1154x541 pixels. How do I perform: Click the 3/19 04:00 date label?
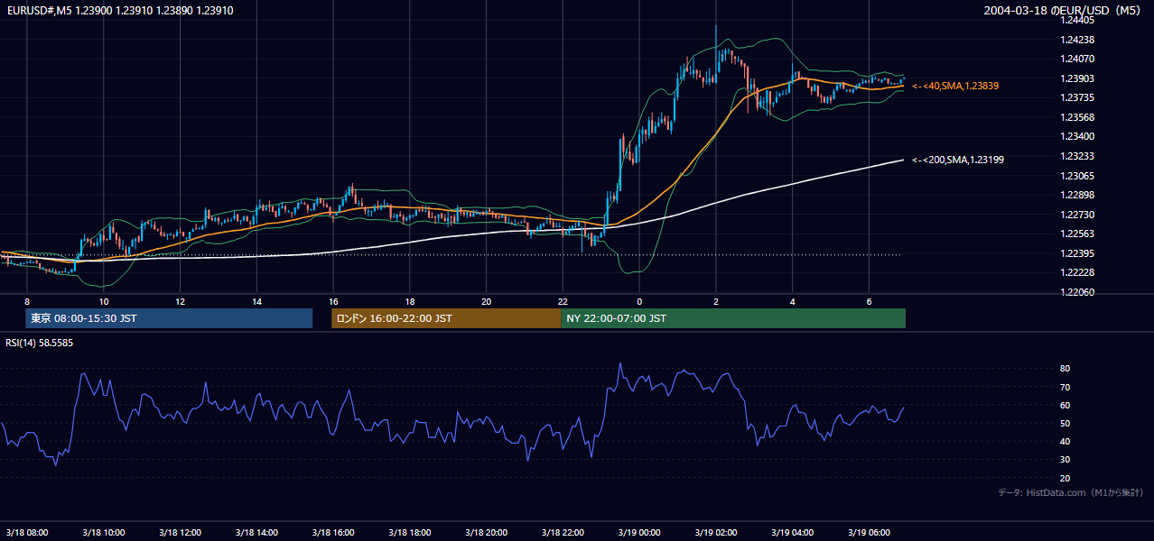[x=792, y=533]
